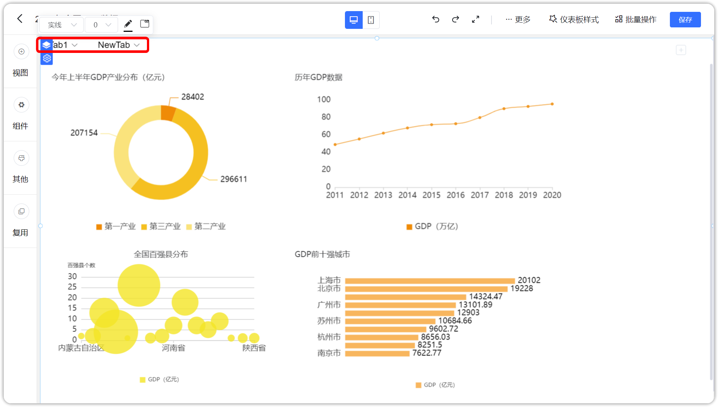Click the 陕西省 axis label
Viewport: 718px width, 407px height.
[x=254, y=348]
